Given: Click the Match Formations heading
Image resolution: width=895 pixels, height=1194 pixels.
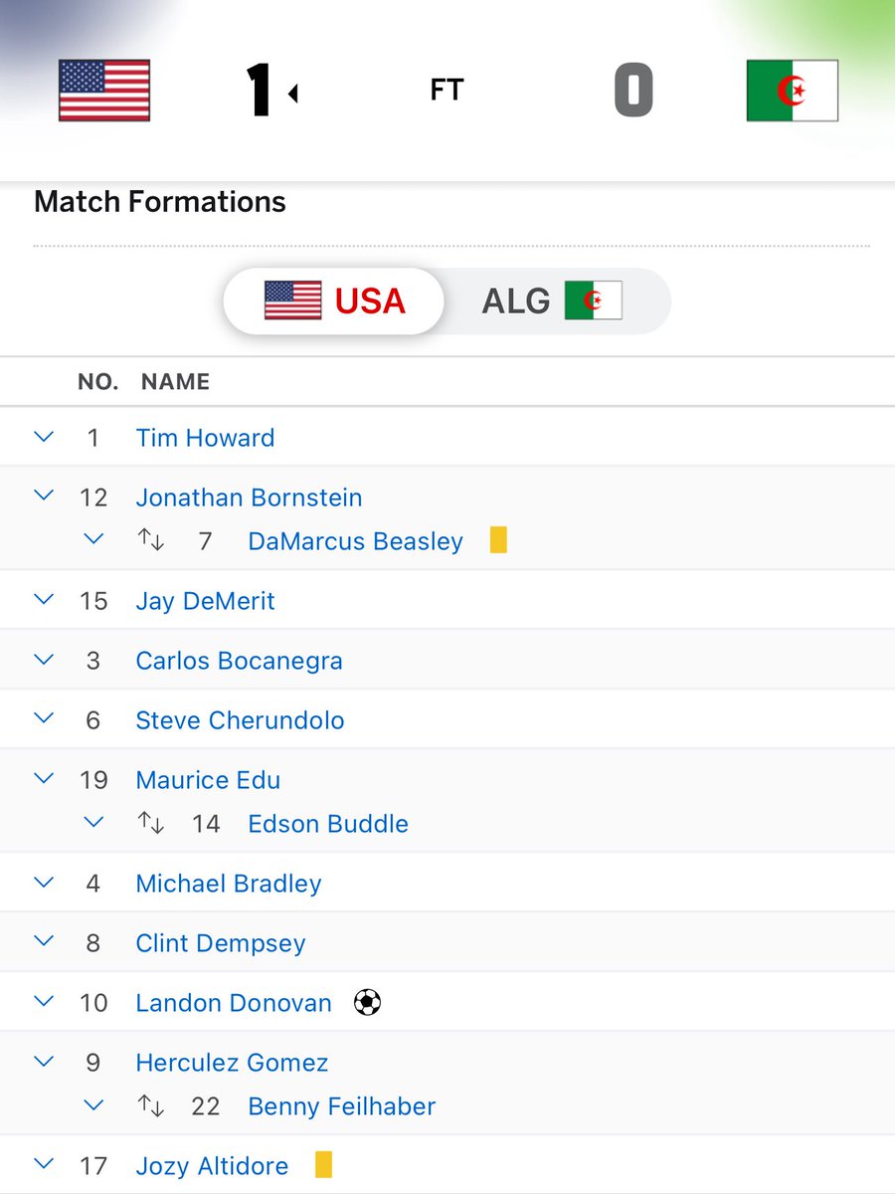Looking at the screenshot, I should tap(160, 202).
